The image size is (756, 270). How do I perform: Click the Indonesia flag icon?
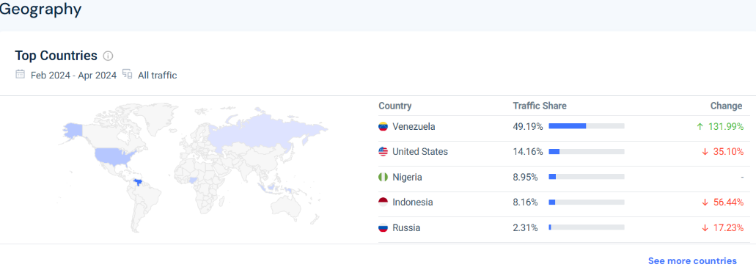tap(383, 202)
